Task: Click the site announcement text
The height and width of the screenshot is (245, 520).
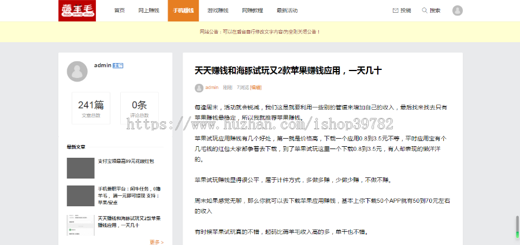Action: click(x=260, y=32)
